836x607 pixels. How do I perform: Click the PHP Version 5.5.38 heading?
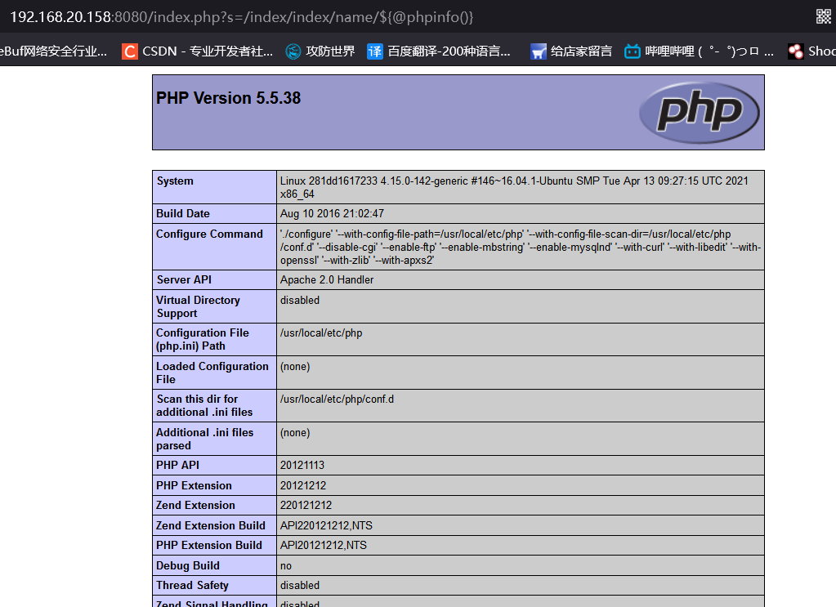228,98
